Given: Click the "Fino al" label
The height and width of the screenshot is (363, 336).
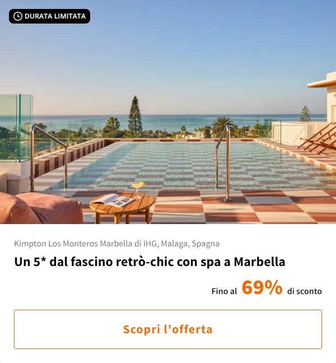Looking at the screenshot, I should [x=224, y=291].
